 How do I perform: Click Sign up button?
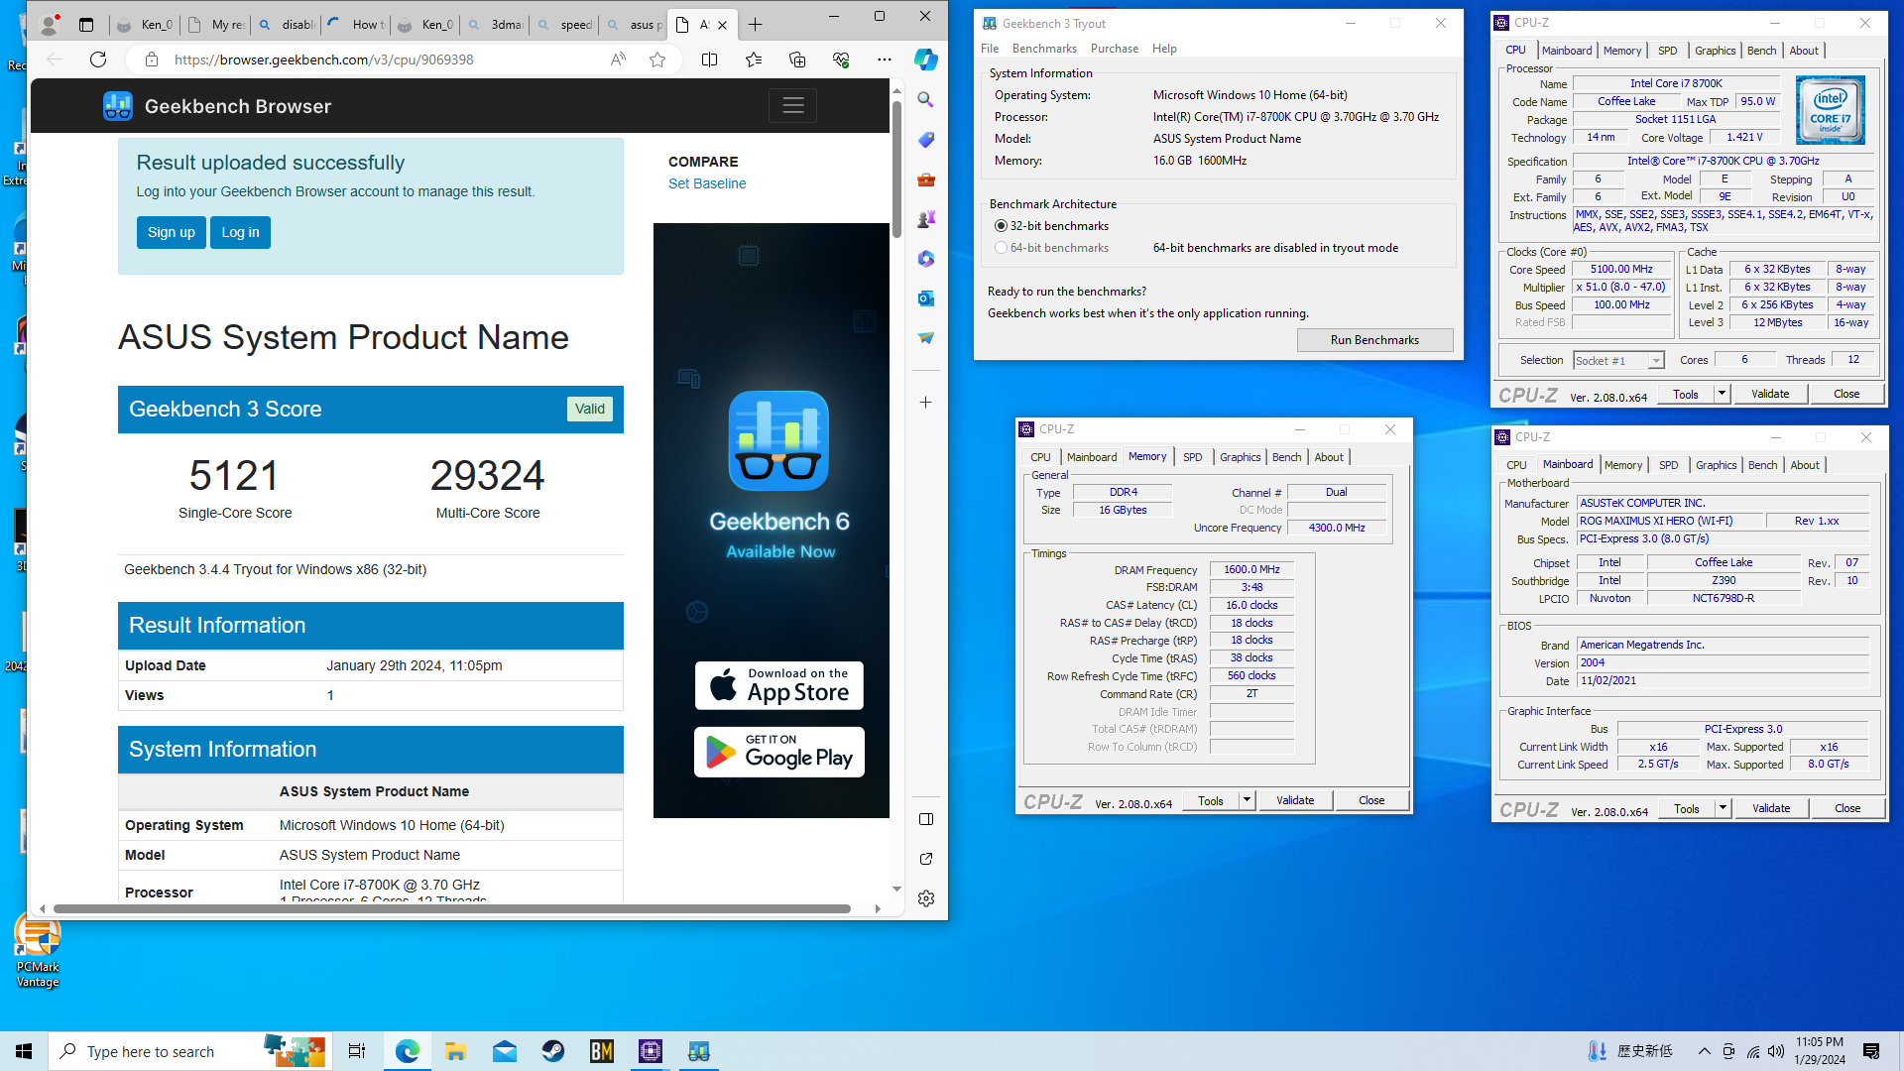[x=172, y=232]
